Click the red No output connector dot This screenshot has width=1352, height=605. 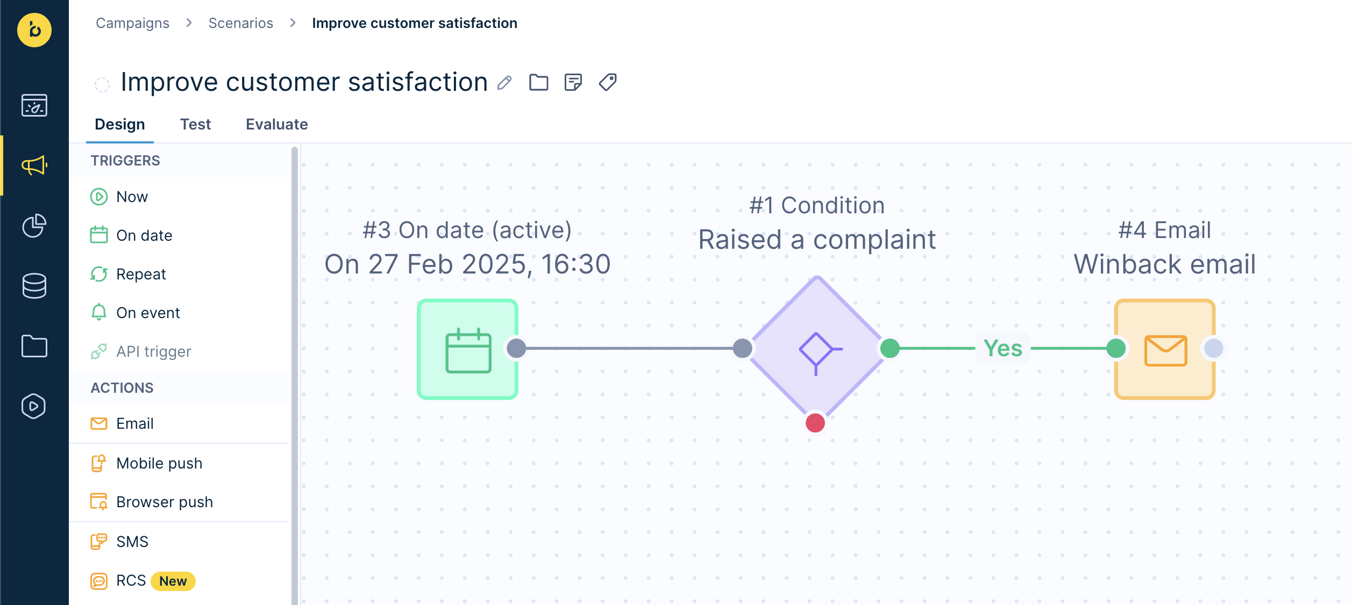tap(815, 423)
